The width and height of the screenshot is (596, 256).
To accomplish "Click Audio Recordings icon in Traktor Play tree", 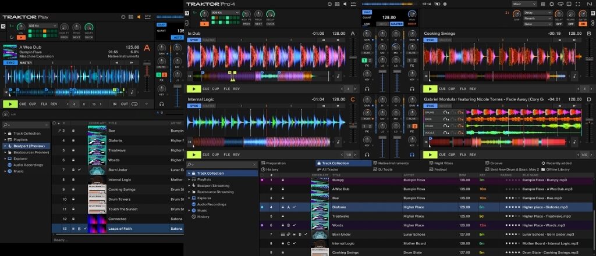I will [9, 165].
